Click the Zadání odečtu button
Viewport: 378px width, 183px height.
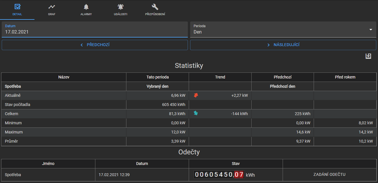pos(329,175)
